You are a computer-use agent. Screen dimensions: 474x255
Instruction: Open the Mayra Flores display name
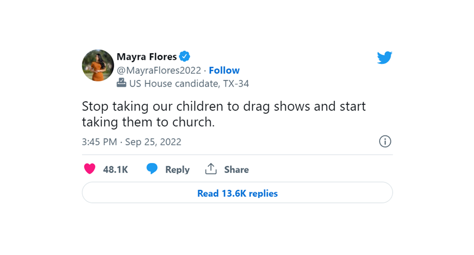pyautogui.click(x=147, y=56)
